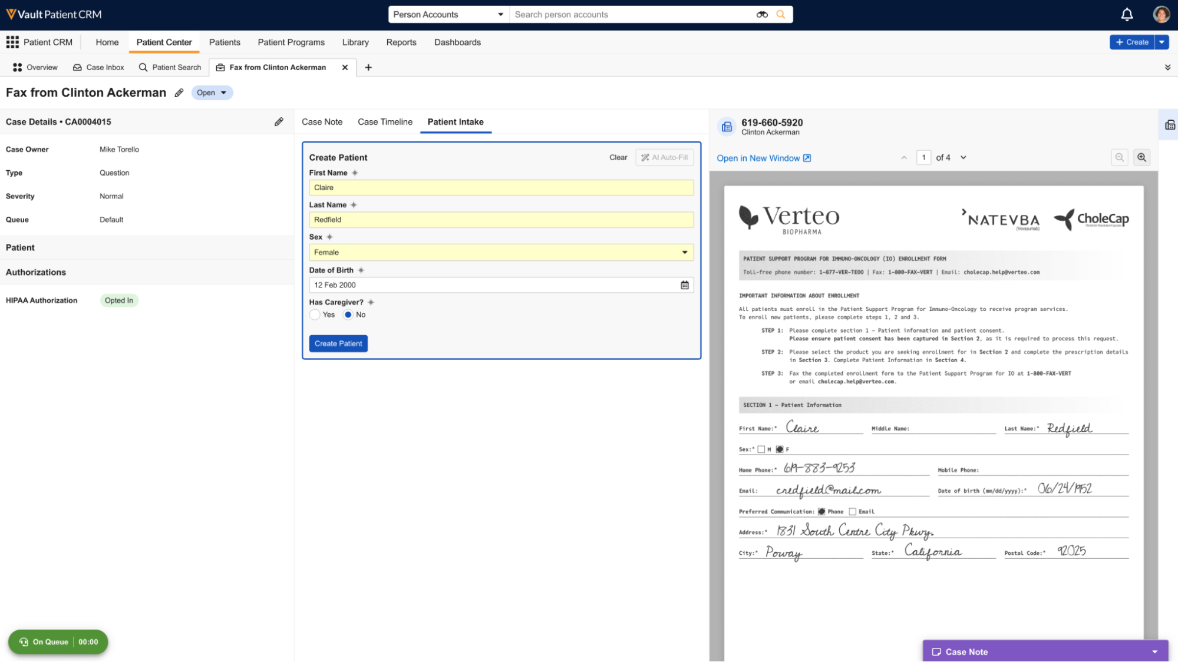
Task: Click the First Name input field
Action: click(501, 188)
